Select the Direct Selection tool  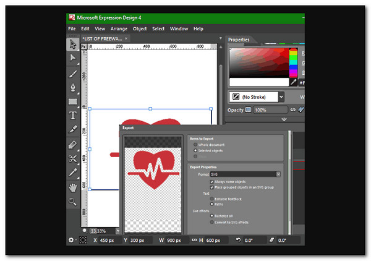(x=72, y=58)
